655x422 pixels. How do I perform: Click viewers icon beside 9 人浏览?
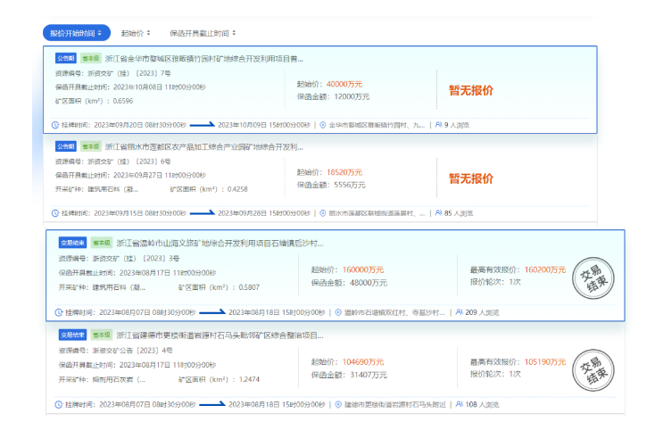[438, 126]
